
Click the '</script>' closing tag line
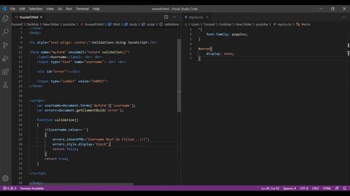coord(38,173)
